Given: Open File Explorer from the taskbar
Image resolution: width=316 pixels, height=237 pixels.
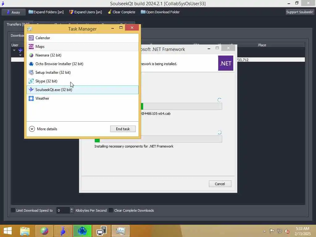Looking at the screenshot, I should tap(25, 231).
